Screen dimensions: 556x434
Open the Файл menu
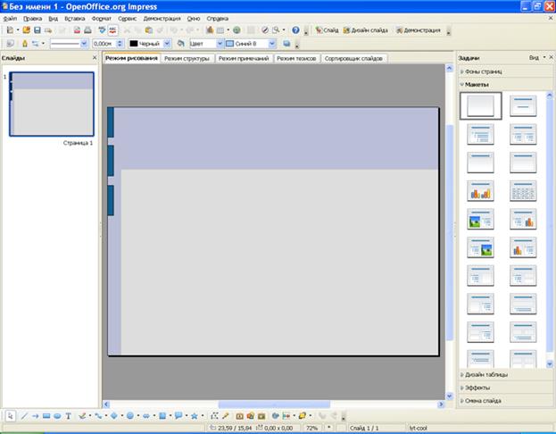10,19
